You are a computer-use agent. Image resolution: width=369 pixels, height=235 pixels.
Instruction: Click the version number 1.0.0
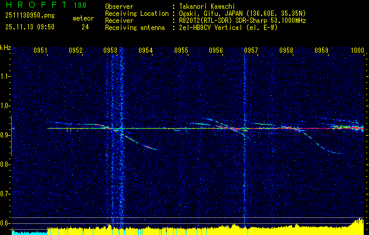pos(80,5)
